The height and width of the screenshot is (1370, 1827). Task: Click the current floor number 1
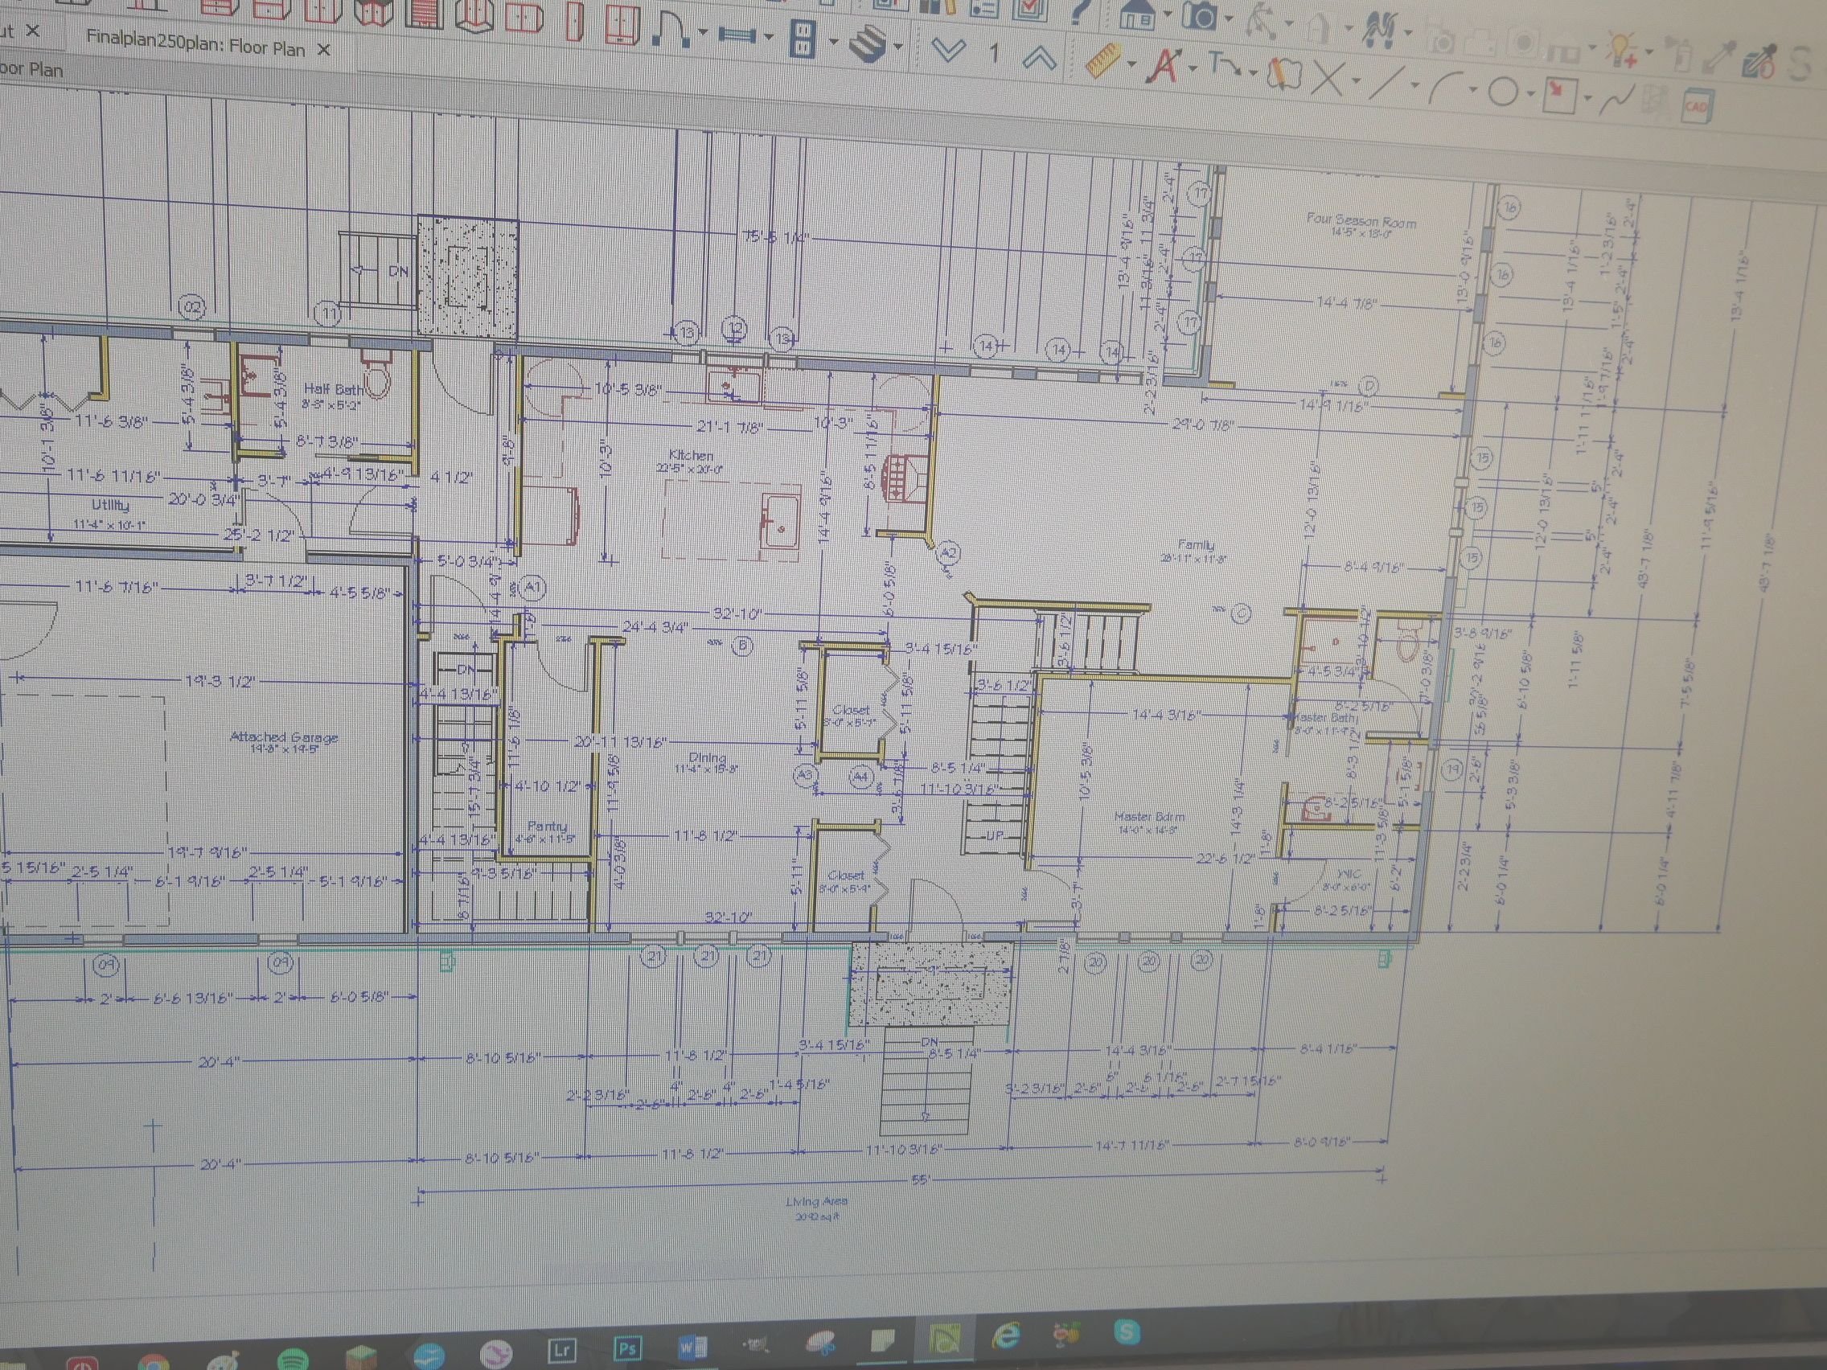pyautogui.click(x=994, y=54)
